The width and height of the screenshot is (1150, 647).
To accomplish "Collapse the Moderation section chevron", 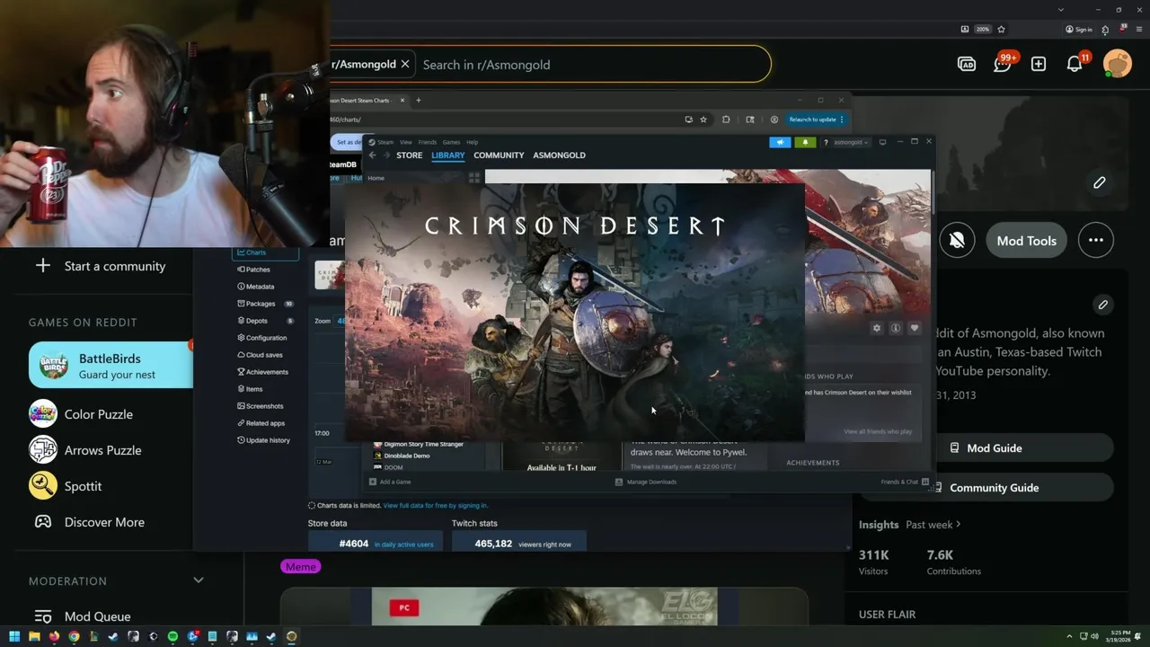I will pyautogui.click(x=199, y=581).
